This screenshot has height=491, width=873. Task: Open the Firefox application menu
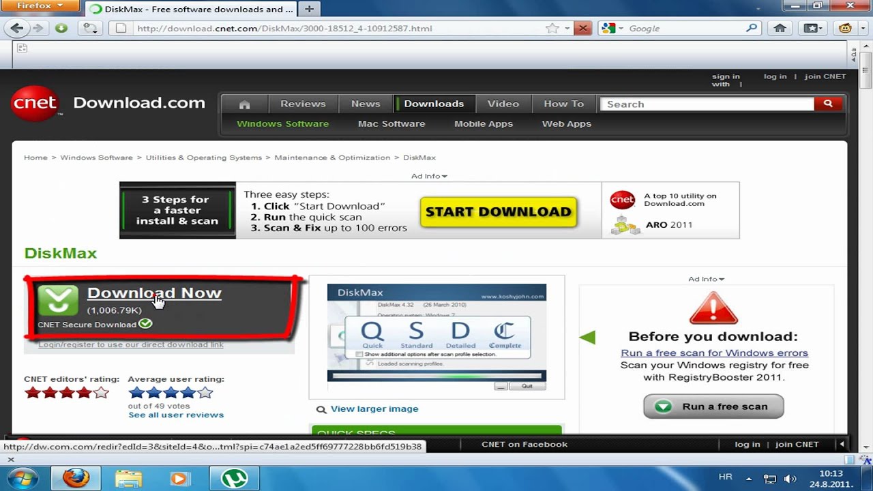(40, 5)
